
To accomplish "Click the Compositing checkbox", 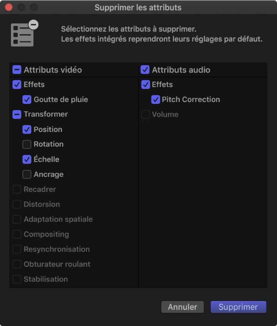I will 17,234.
